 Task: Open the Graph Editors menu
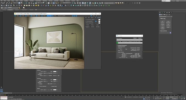coord(38,1)
